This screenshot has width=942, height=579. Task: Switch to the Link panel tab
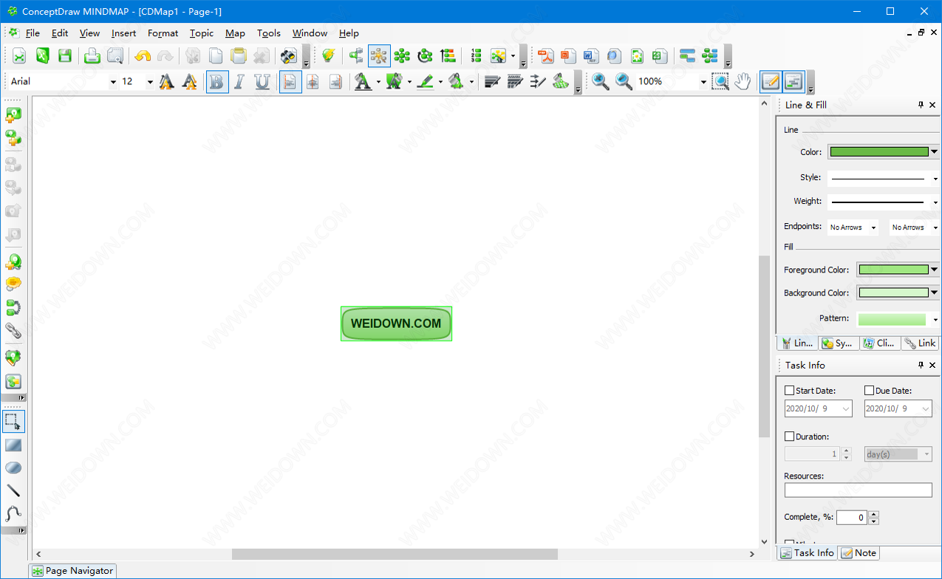point(921,343)
